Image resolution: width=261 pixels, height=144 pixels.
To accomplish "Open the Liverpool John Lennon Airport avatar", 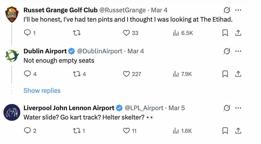I will tap(12, 112).
